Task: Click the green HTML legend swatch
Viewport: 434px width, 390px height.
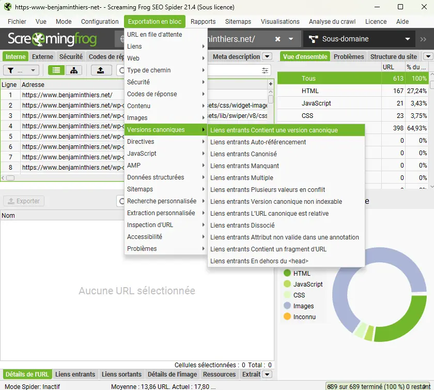Action: point(287,273)
